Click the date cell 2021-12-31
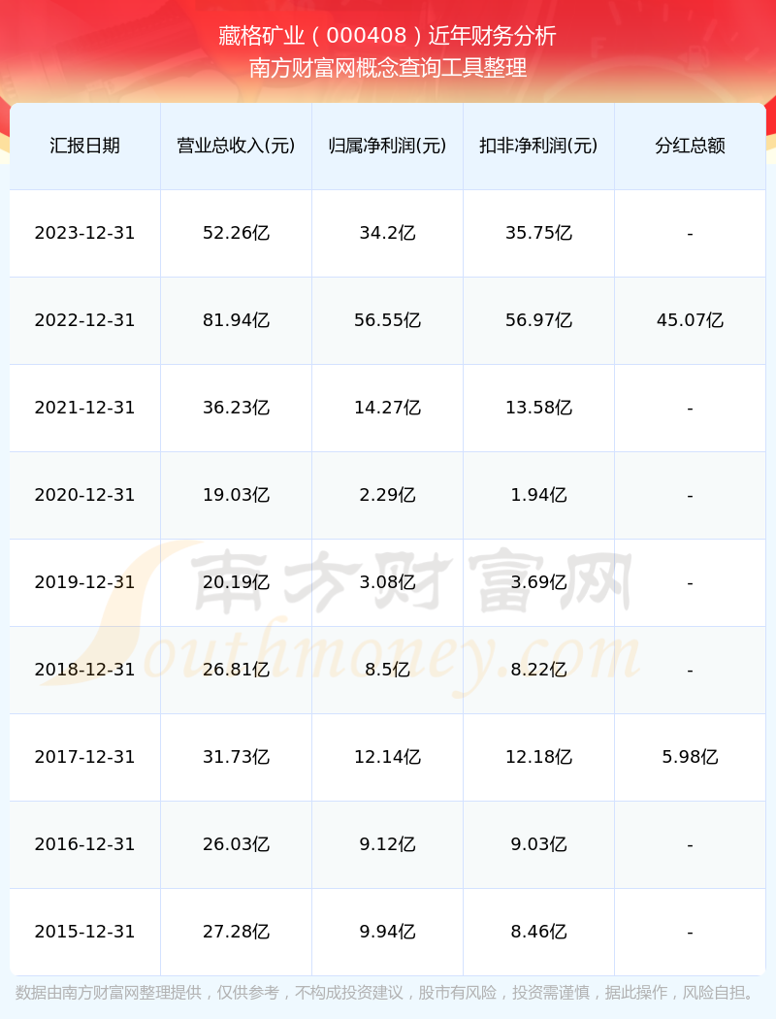The width and height of the screenshot is (776, 1019). pos(85,408)
